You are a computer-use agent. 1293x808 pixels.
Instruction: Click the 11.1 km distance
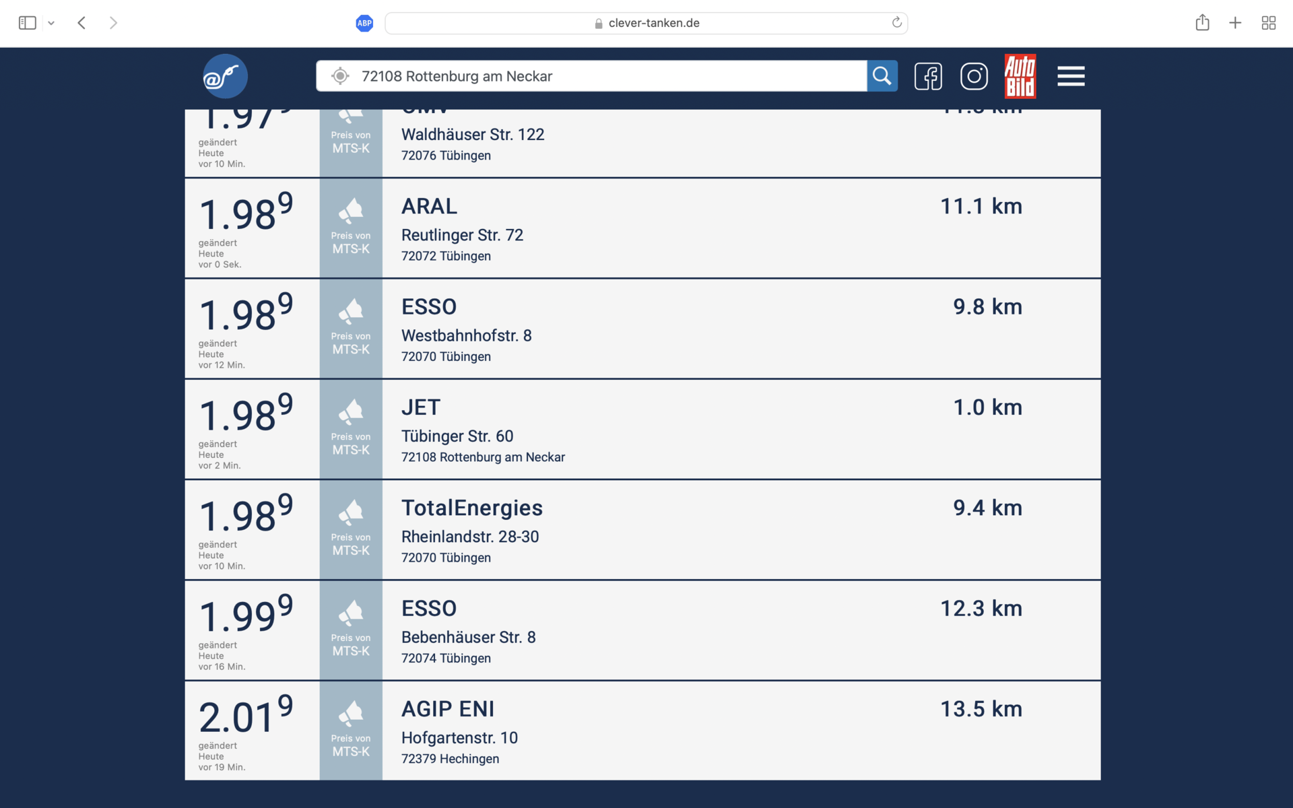[981, 206]
